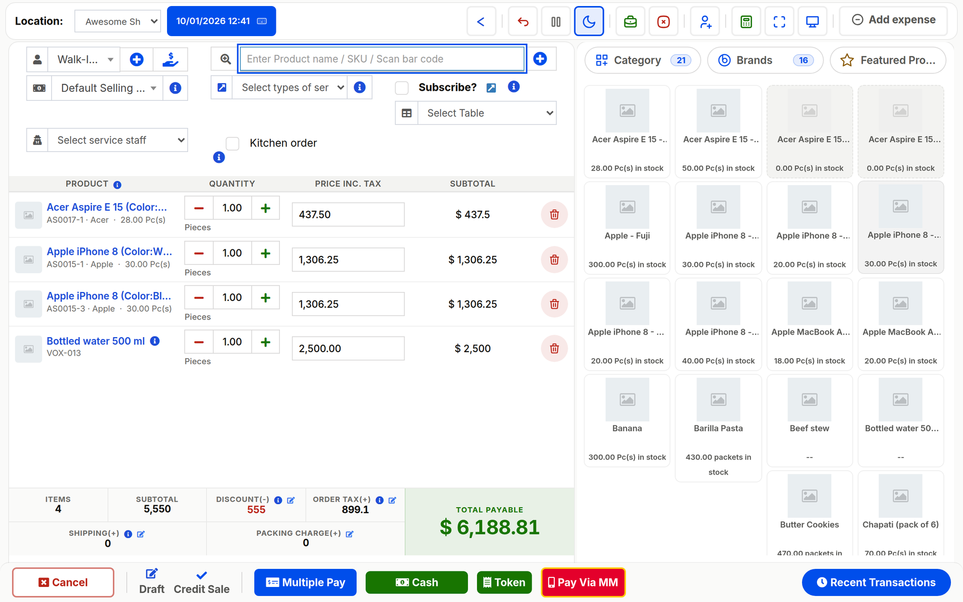Image resolution: width=963 pixels, height=602 pixels.
Task: Click the Cancel button
Action: coord(63,582)
